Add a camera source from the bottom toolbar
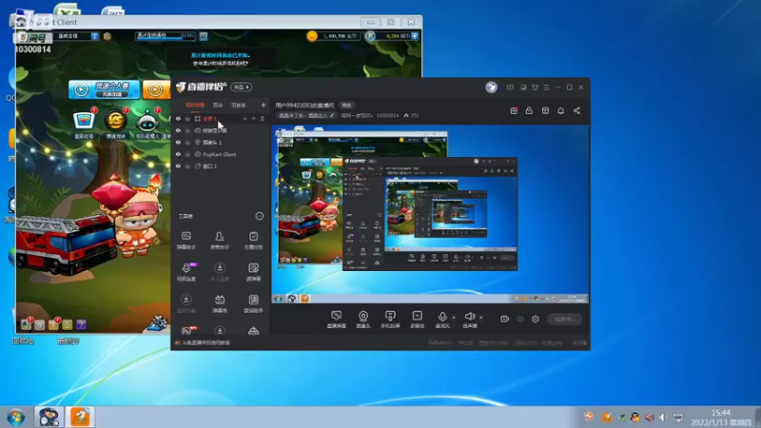This screenshot has height=428, width=761. 363,320
